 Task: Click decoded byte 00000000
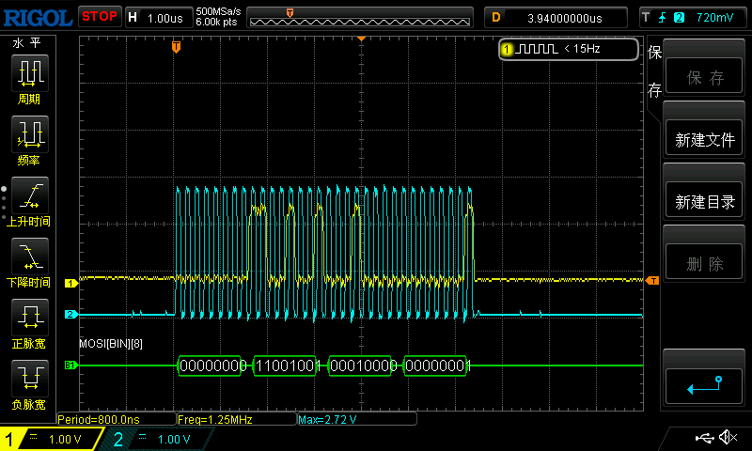pyautogui.click(x=210, y=365)
